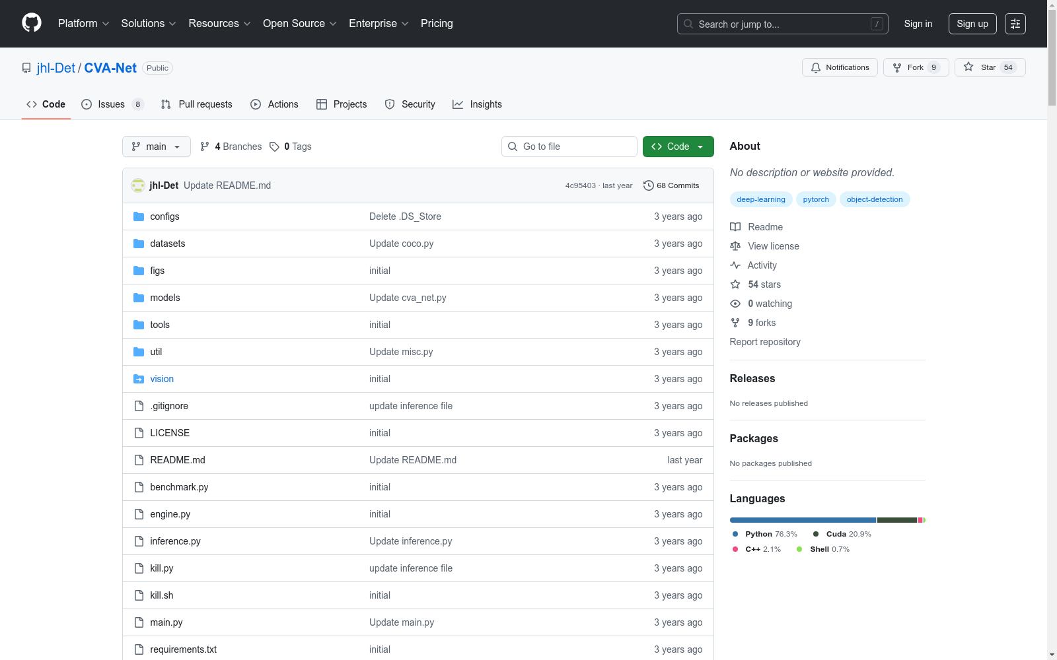This screenshot has width=1057, height=660.
Task: Expand the Open Source menu
Action: click(300, 24)
